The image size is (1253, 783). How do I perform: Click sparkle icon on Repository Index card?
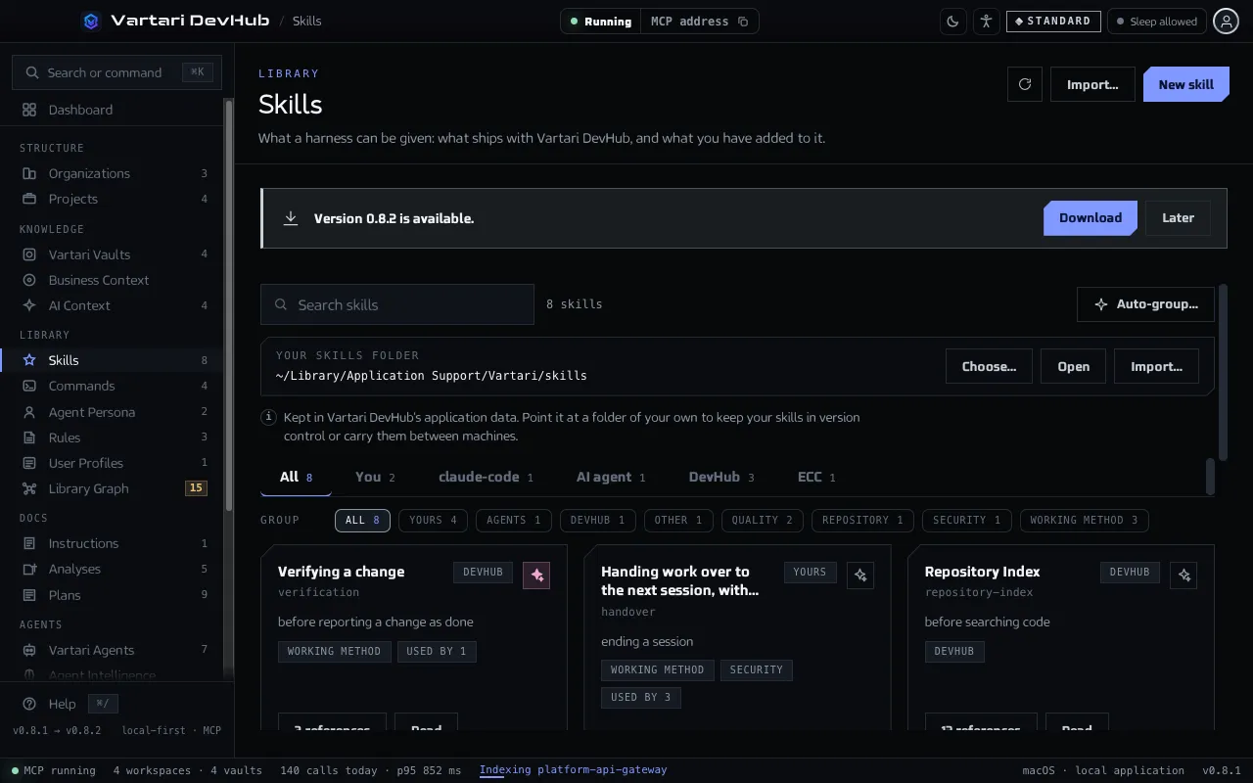(x=1184, y=576)
